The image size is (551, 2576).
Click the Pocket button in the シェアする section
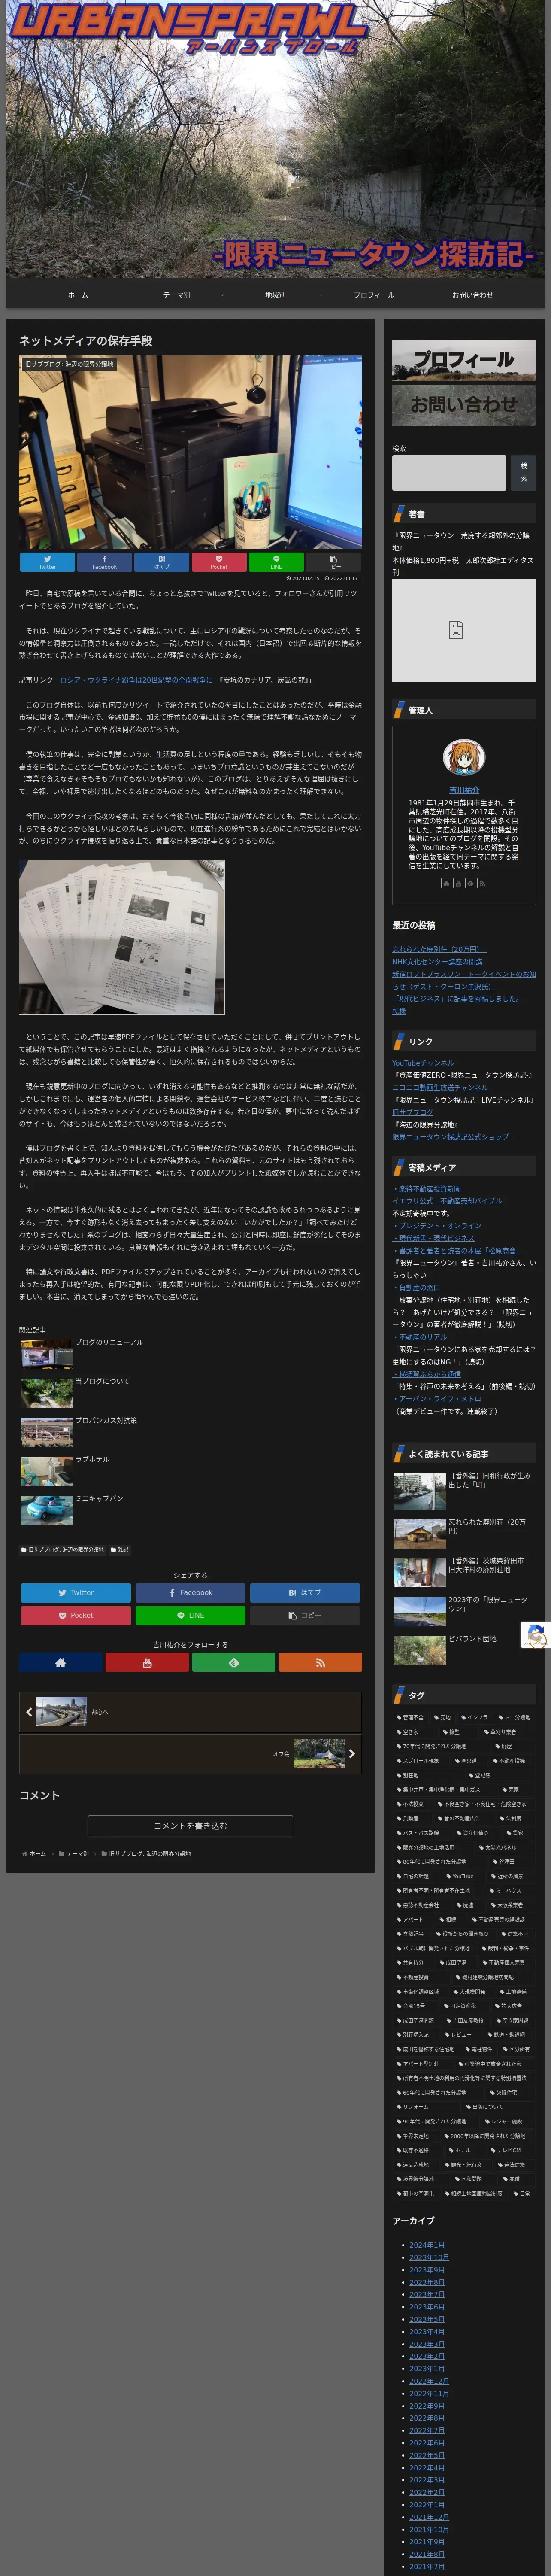pos(76,1615)
